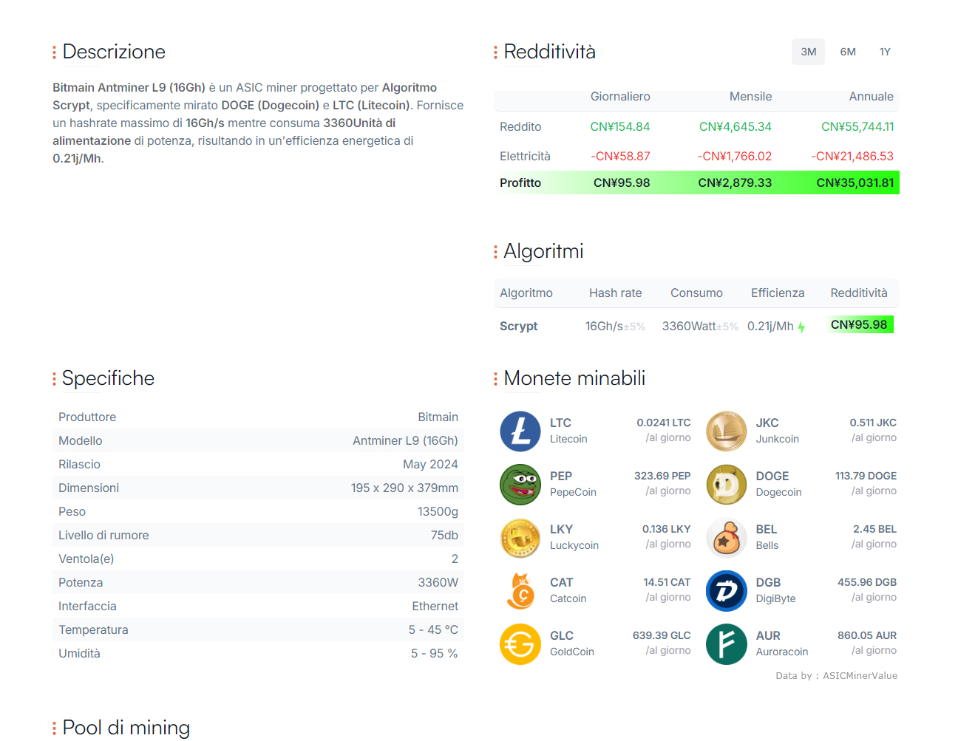
Task: Click the 16Gh/s hash rate value
Action: [604, 326]
